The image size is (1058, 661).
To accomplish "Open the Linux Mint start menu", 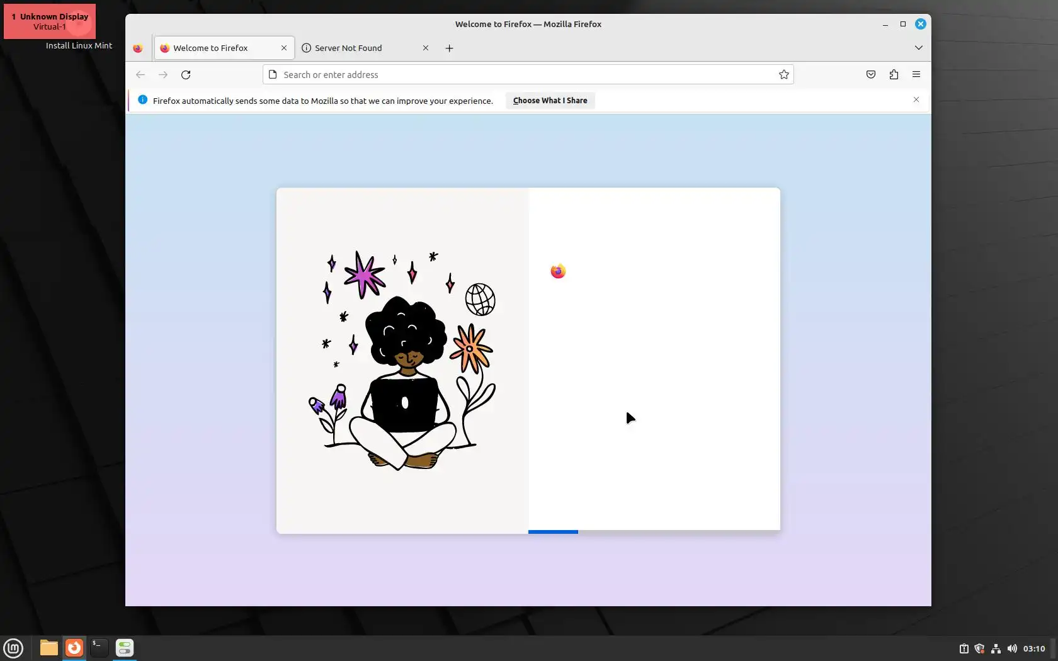I will (x=13, y=648).
